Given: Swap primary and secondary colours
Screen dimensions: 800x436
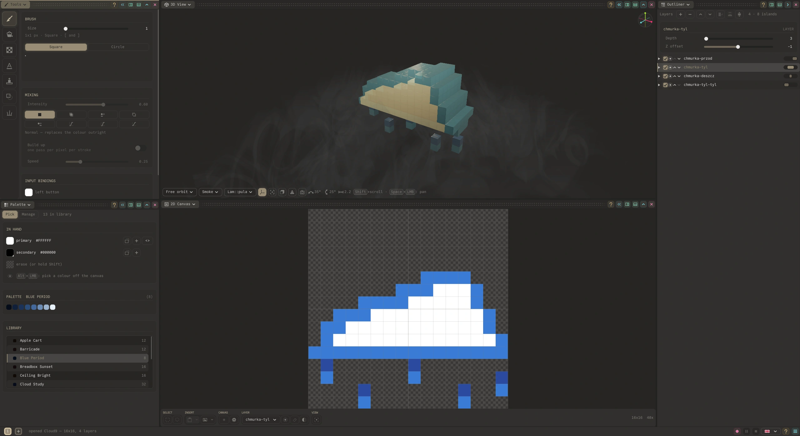Looking at the screenshot, I should (147, 241).
